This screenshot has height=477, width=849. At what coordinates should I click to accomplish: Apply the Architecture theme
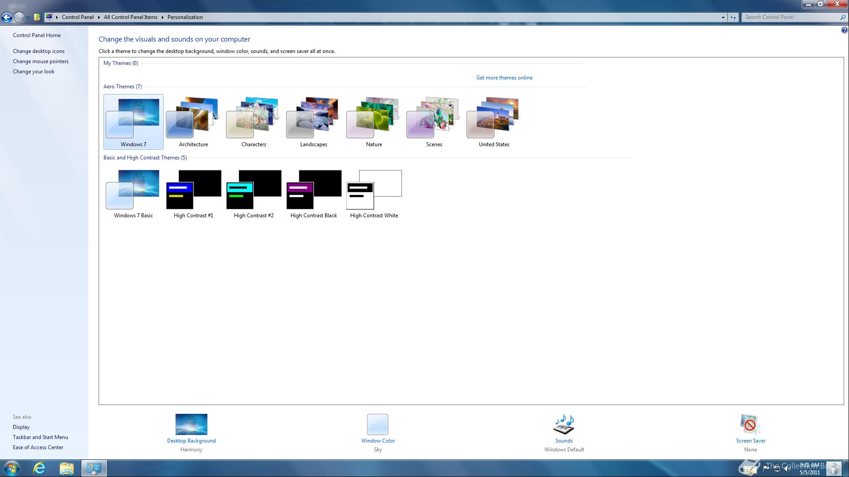tap(193, 122)
